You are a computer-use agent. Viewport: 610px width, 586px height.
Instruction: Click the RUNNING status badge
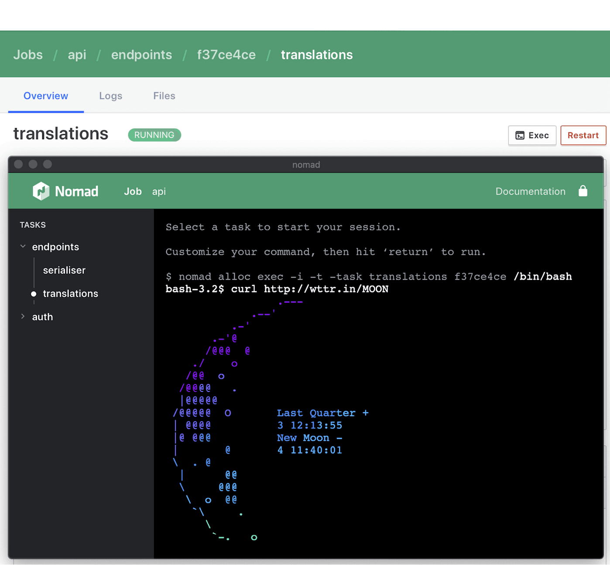154,135
